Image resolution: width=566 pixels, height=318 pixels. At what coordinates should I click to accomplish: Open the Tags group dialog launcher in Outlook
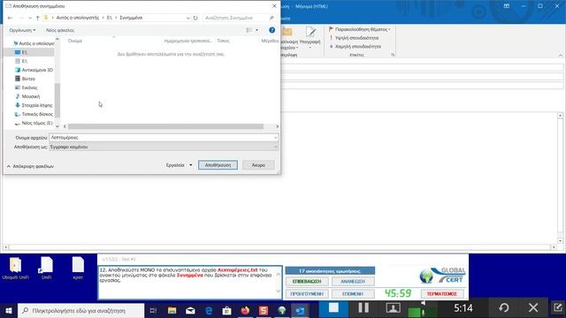(x=393, y=55)
